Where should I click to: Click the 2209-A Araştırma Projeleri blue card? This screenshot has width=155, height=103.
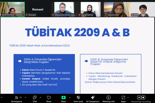[44, 73]
